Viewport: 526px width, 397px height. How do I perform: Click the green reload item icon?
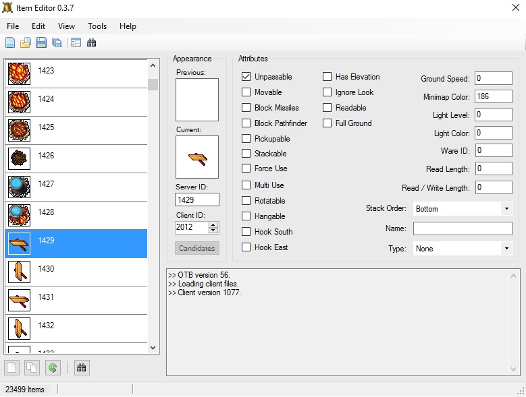53,368
